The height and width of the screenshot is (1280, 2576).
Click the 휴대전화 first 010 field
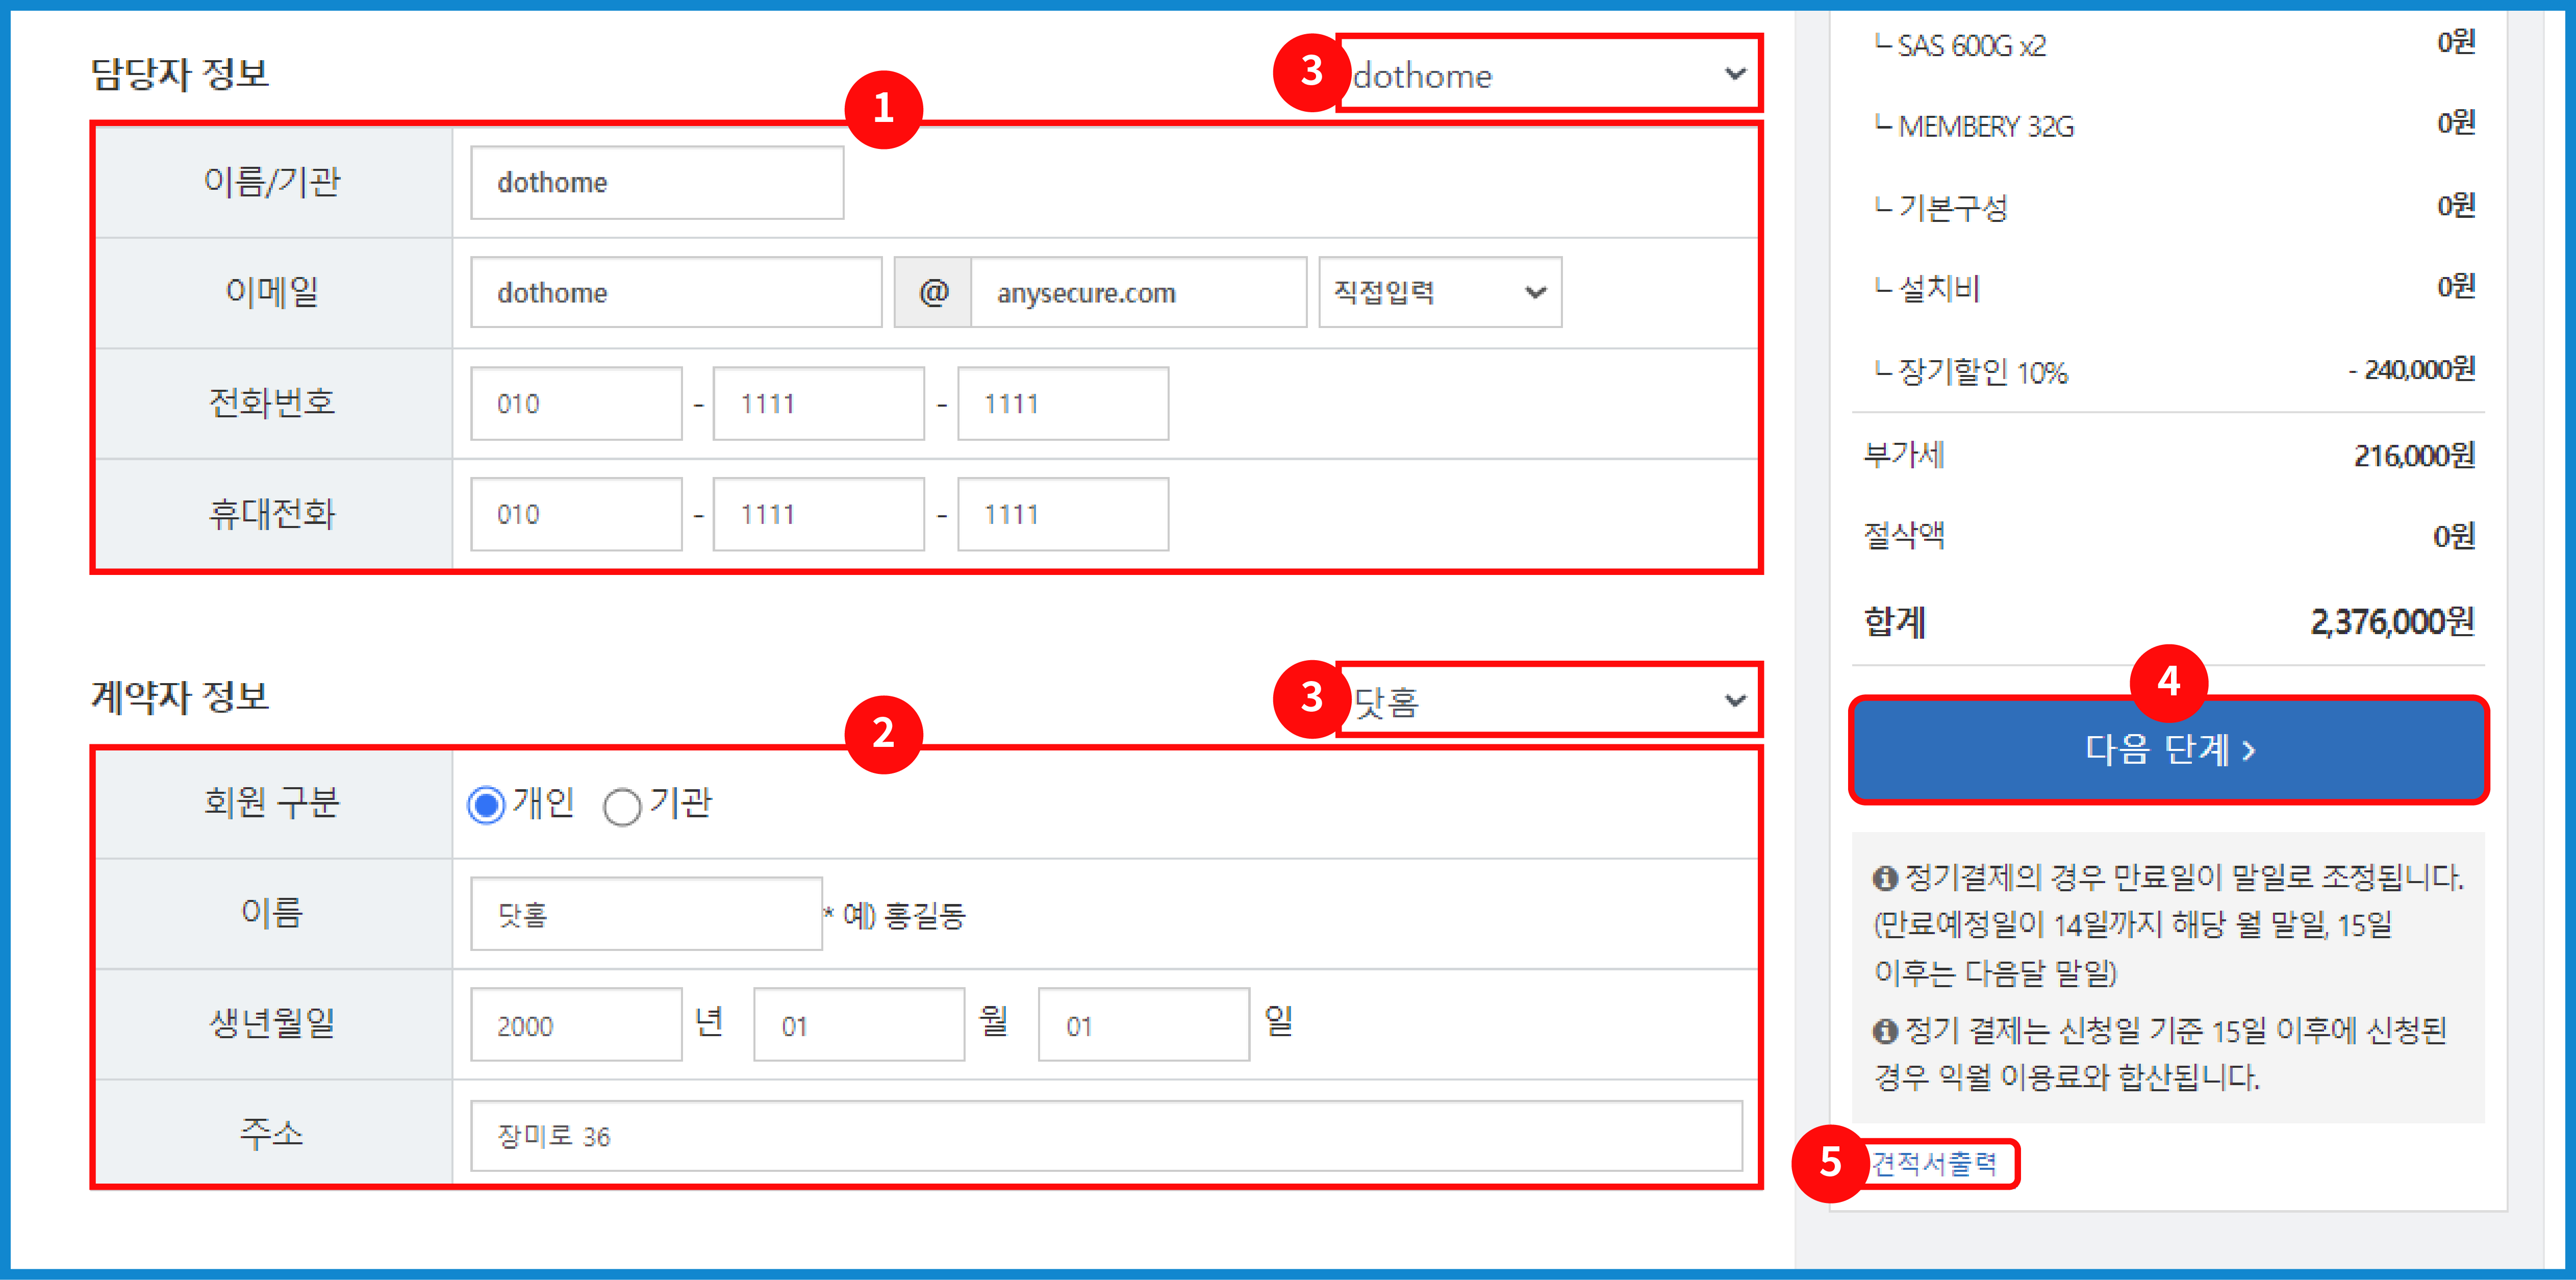click(576, 514)
